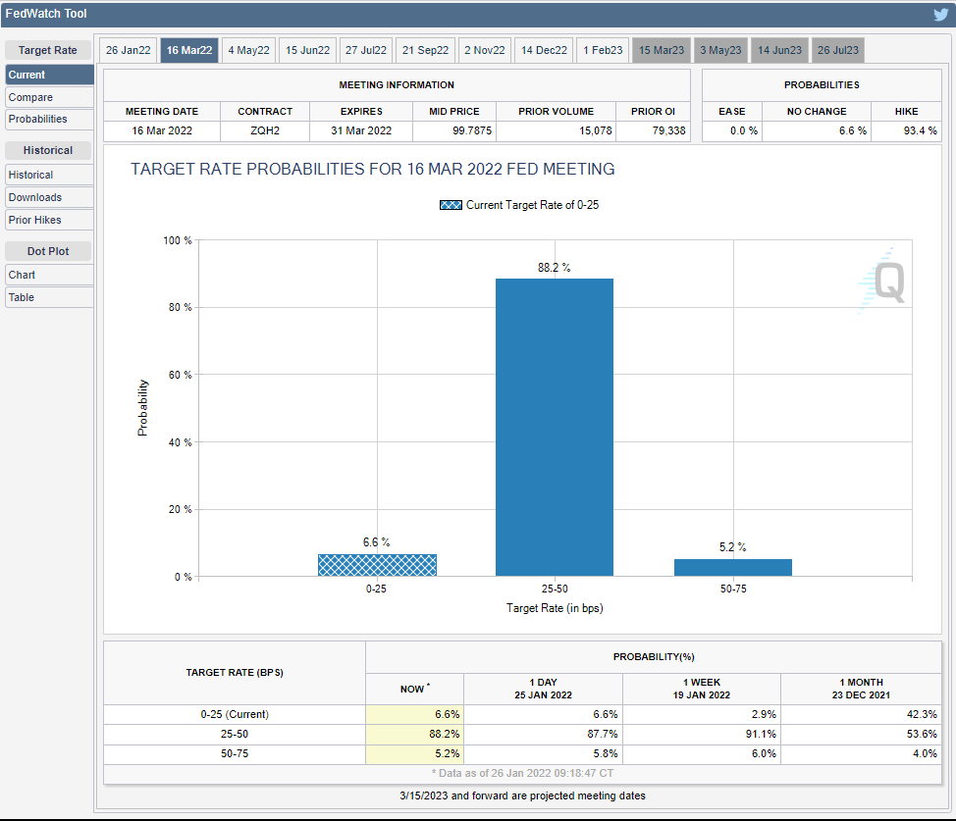Image resolution: width=956 pixels, height=821 pixels.
Task: Select the 1 Feb23 tab
Action: [x=603, y=50]
